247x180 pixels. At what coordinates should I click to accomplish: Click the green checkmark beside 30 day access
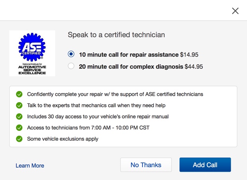coord(19,117)
